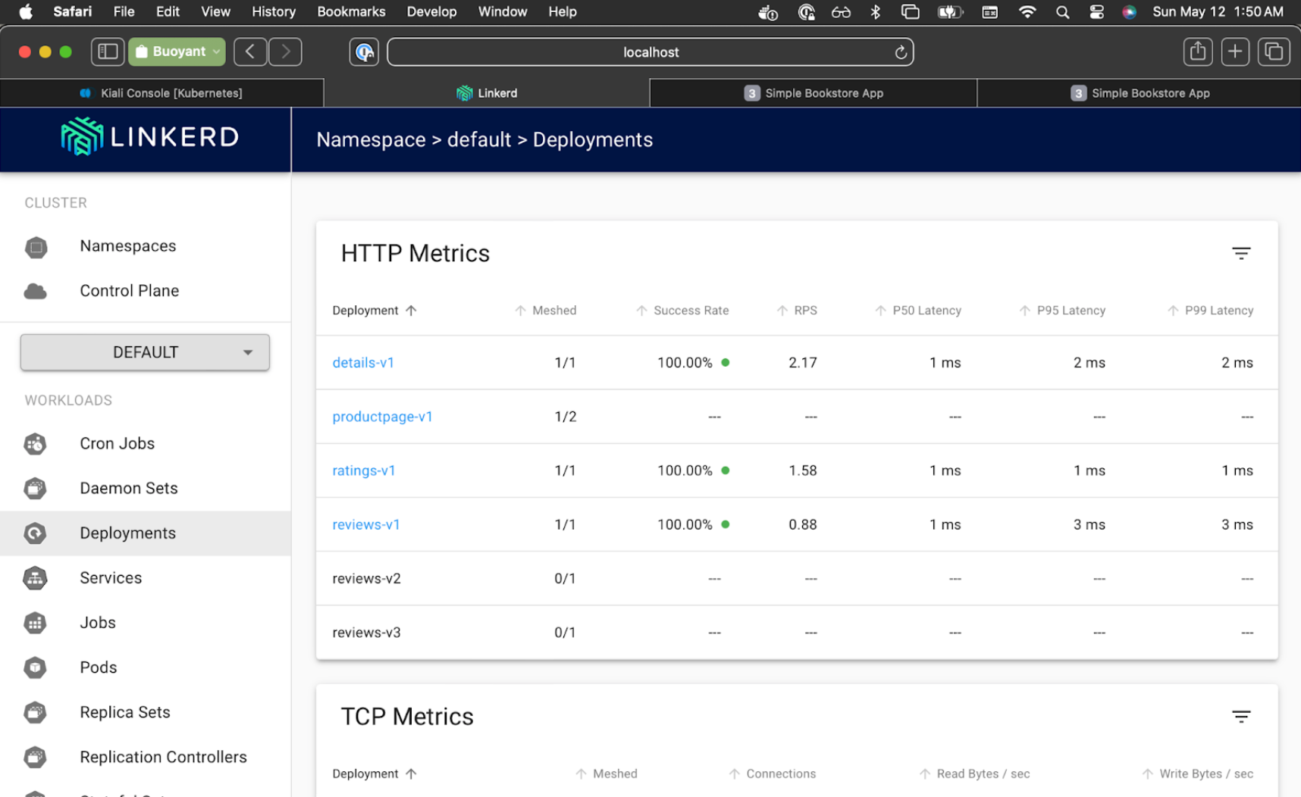Open the reviews-v1 deployment link
The width and height of the screenshot is (1301, 797).
(366, 524)
